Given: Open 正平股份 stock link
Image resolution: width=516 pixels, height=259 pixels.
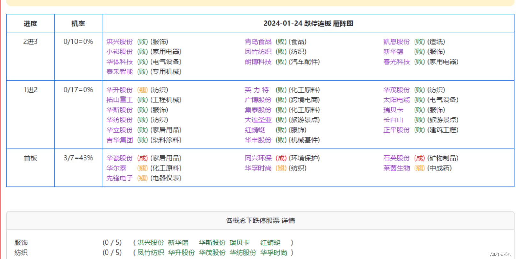Looking at the screenshot, I should tap(397, 130).
